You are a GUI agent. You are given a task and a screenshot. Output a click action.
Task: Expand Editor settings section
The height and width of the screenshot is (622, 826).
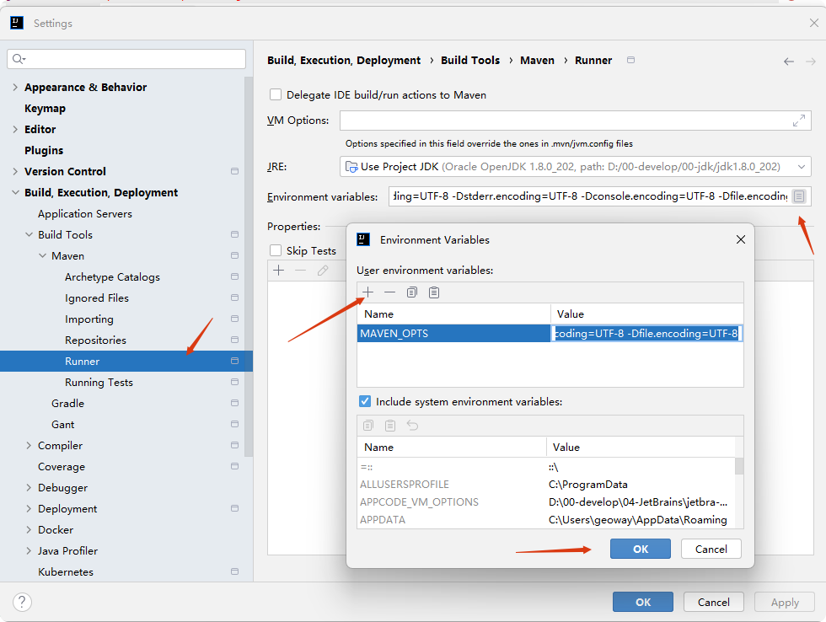(15, 129)
